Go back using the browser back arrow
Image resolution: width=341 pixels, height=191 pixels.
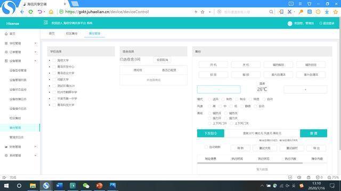tap(22, 12)
